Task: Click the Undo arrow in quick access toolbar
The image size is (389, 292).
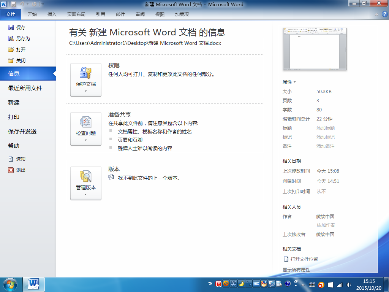Action: [x=22, y=4]
